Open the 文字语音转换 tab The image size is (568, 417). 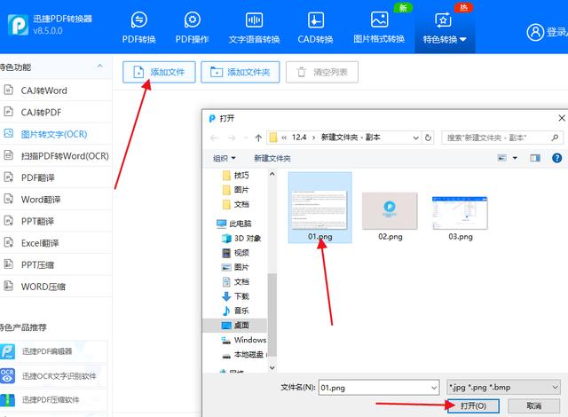pyautogui.click(x=254, y=28)
